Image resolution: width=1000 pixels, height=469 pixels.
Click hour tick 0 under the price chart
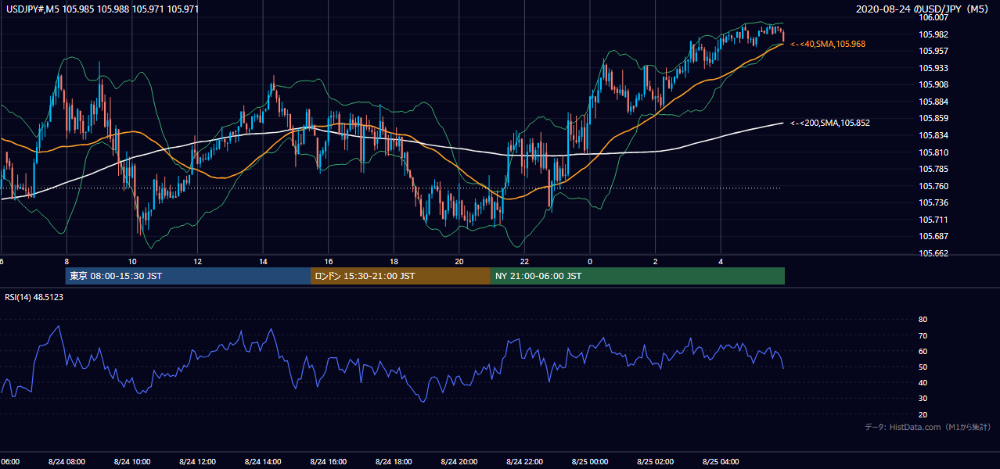[589, 261]
